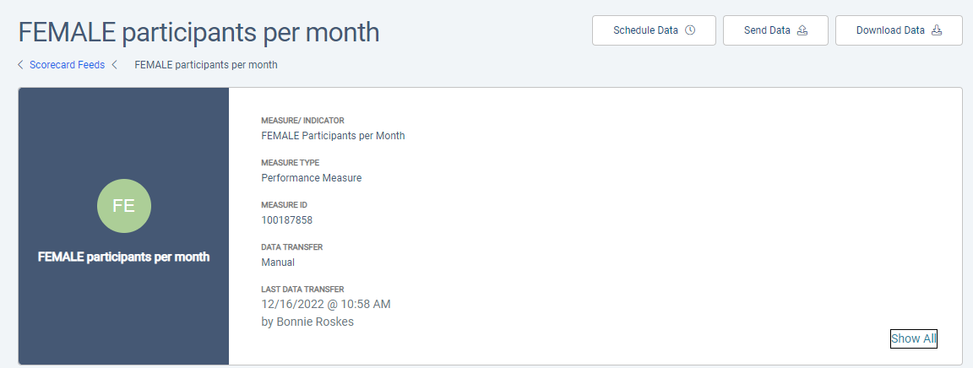The width and height of the screenshot is (973, 368).
Task: Expand details with the Show All link
Action: 913,338
